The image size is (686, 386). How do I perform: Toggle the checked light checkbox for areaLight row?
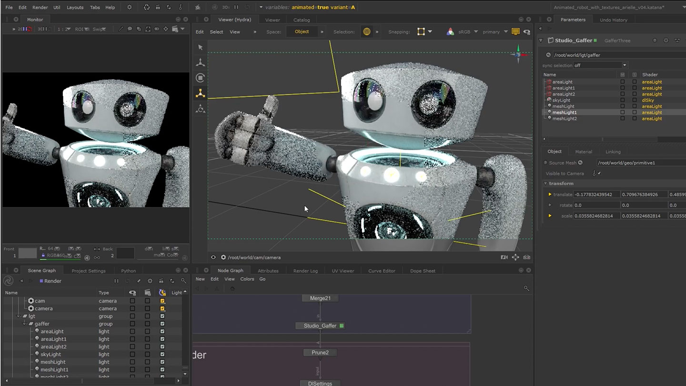pyautogui.click(x=162, y=332)
